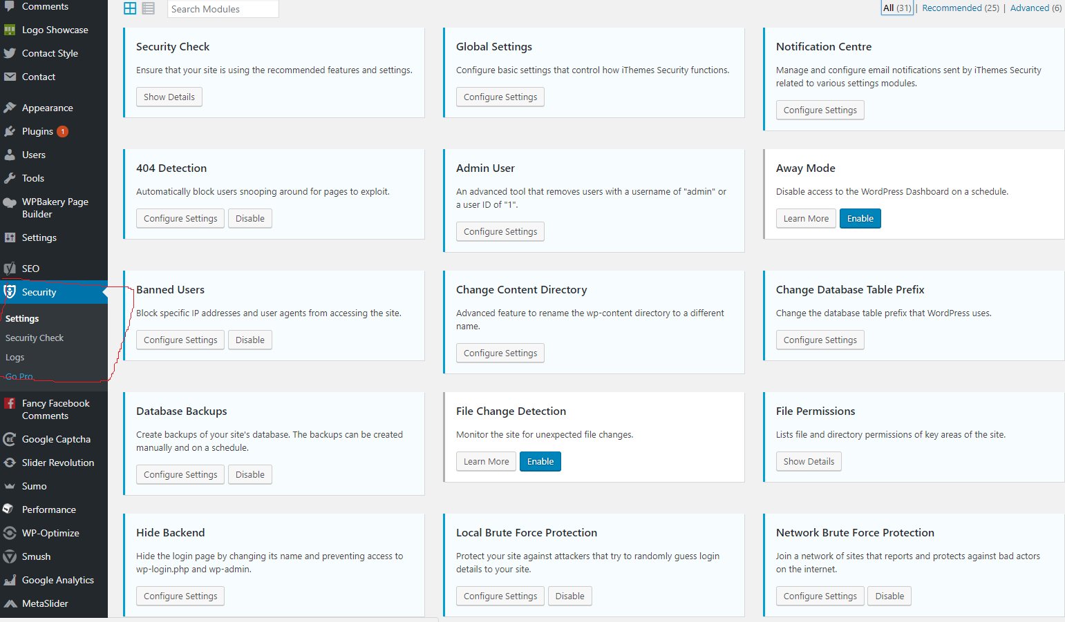This screenshot has width=1065, height=622.
Task: Click the WP-Optimize circular icon
Action: pyautogui.click(x=10, y=533)
